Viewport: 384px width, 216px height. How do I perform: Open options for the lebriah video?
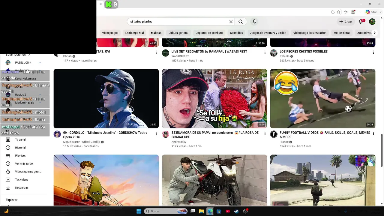click(x=157, y=52)
